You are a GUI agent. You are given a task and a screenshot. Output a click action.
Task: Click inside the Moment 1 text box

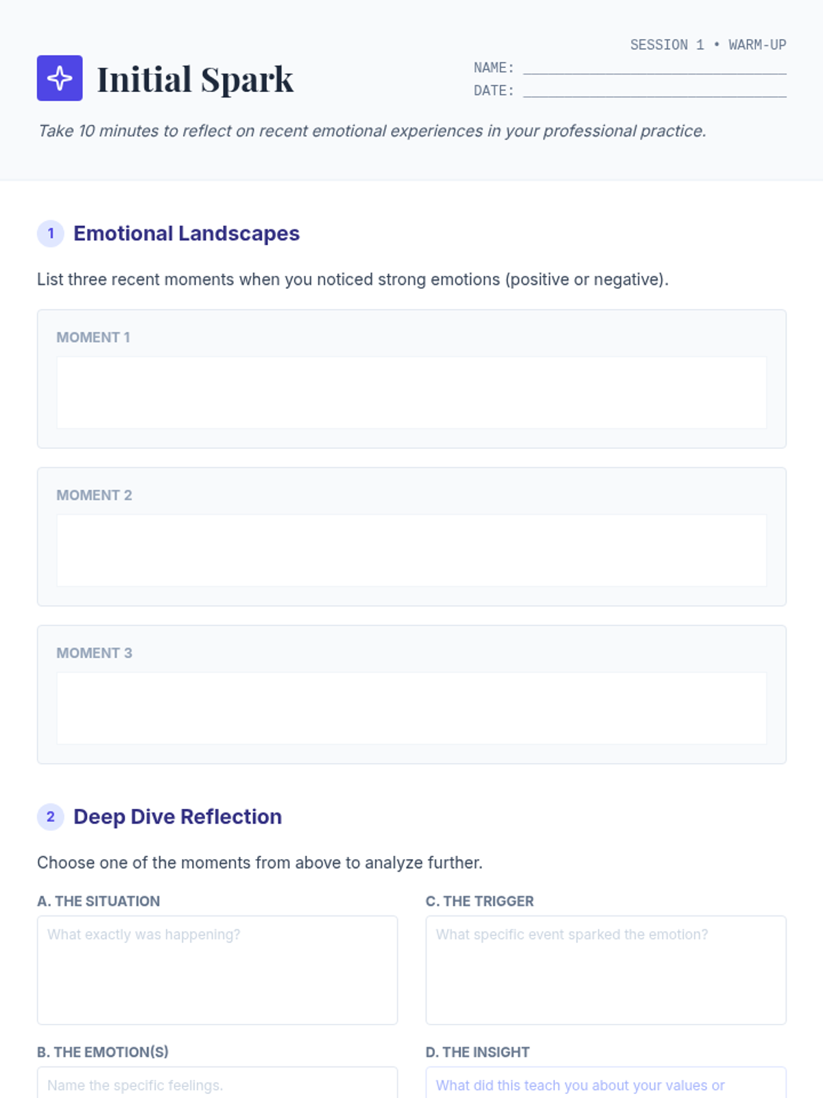click(x=411, y=393)
